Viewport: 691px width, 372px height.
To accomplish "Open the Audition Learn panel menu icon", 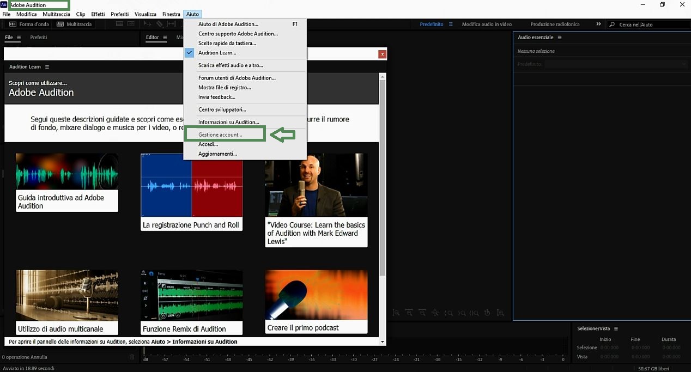I will click(x=47, y=66).
